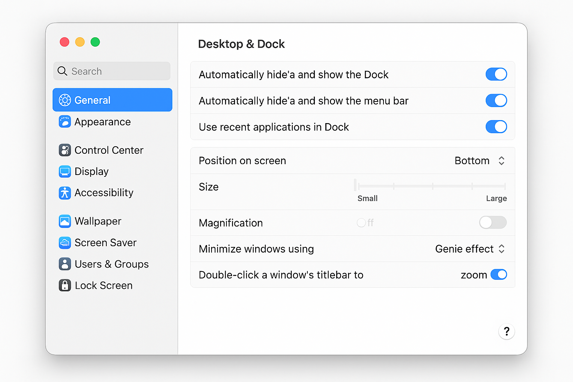573x382 pixels.
Task: Click the Accessibility figure icon
Action: tap(65, 193)
